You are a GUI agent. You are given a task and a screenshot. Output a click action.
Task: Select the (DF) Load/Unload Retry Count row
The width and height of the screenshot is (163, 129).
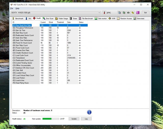click(x=50, y=75)
